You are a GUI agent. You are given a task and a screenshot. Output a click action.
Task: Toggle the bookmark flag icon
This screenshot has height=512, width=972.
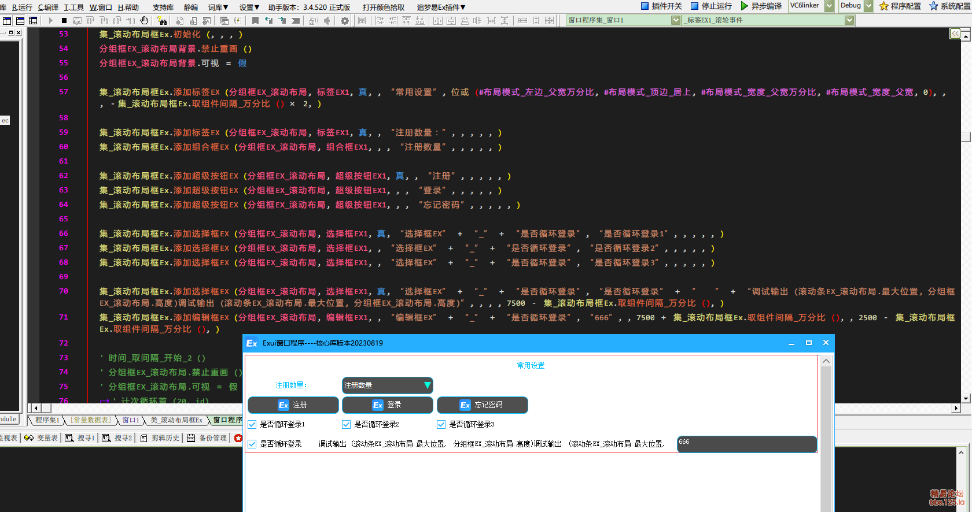[x=255, y=21]
